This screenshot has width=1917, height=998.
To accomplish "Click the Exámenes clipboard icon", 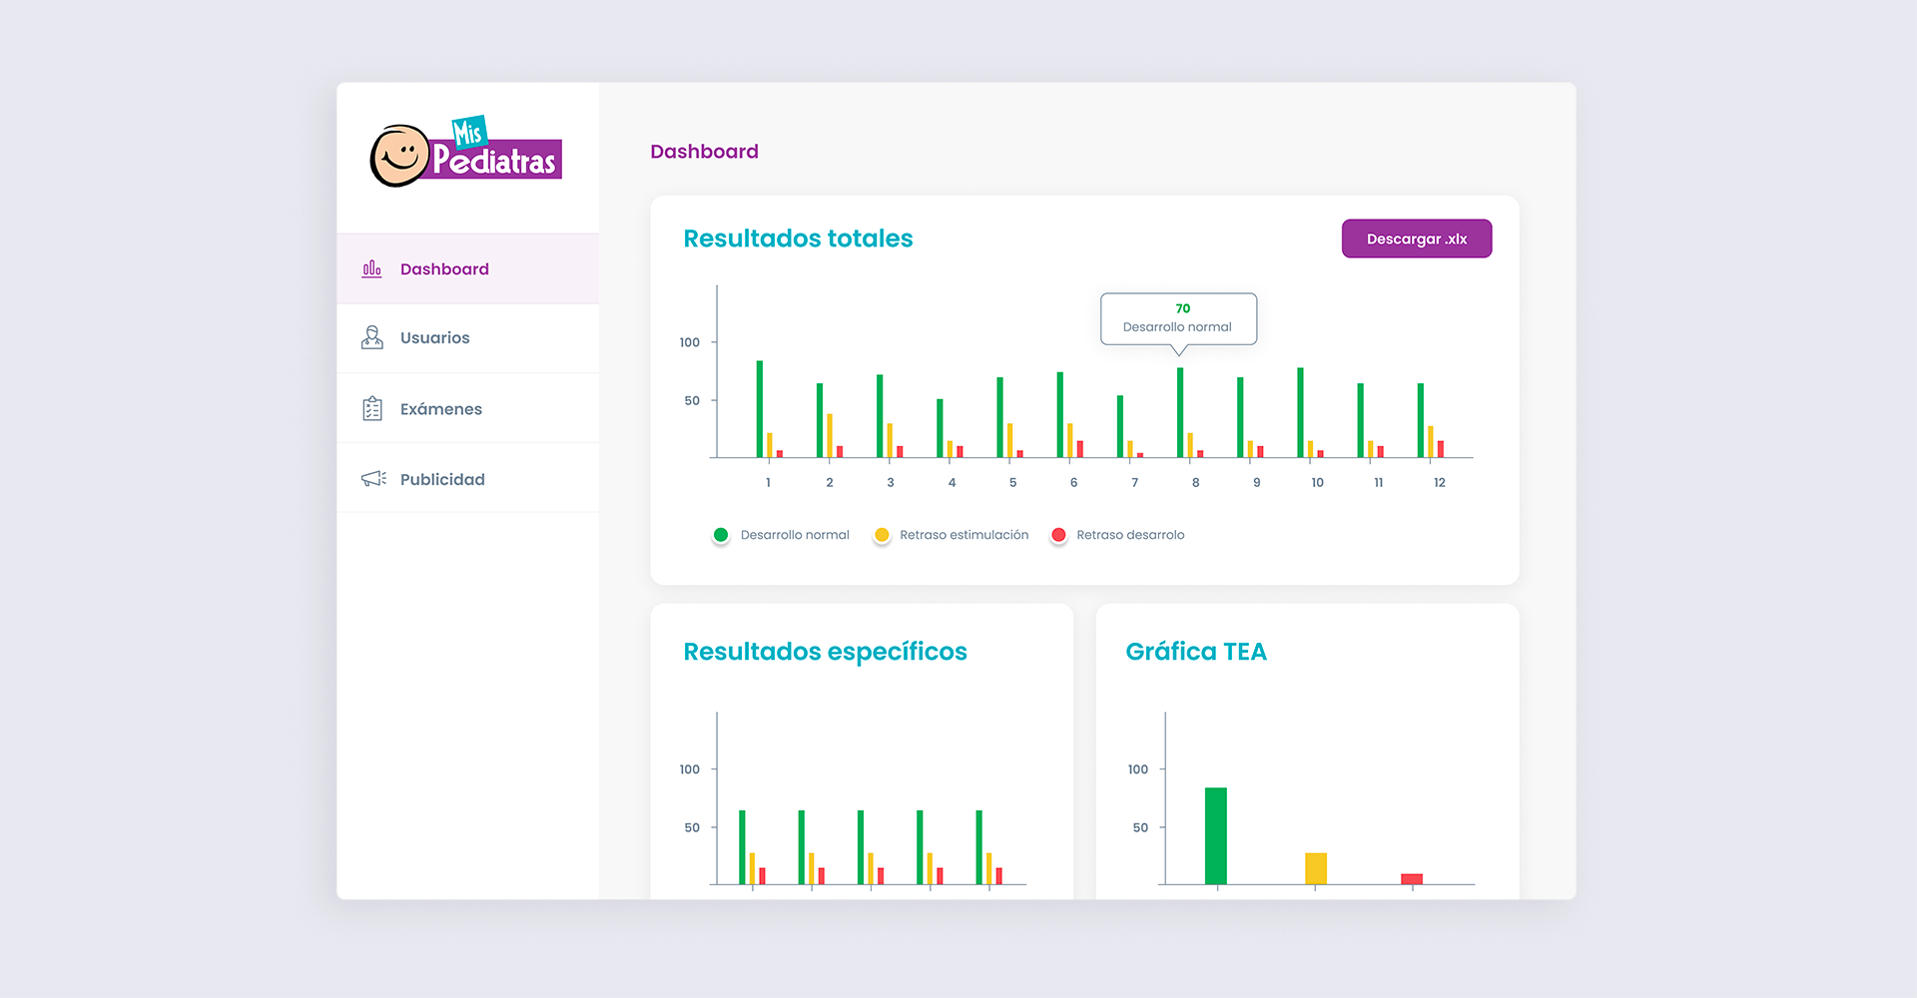I will point(371,408).
